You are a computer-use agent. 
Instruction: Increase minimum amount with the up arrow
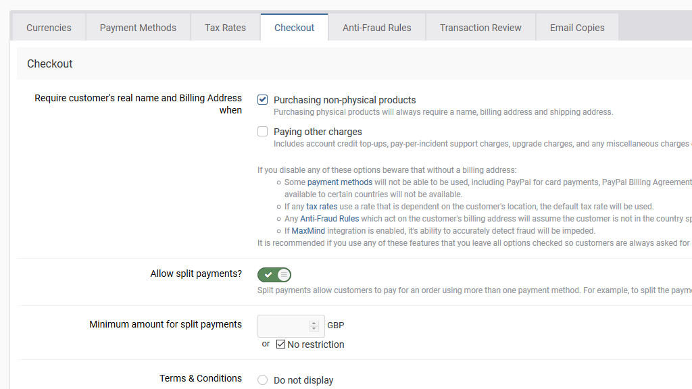coord(314,323)
